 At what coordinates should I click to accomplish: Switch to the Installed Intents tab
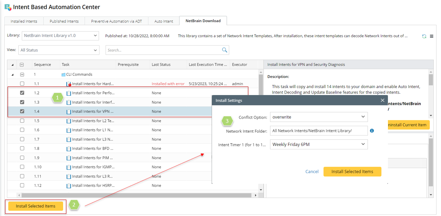pyautogui.click(x=24, y=21)
